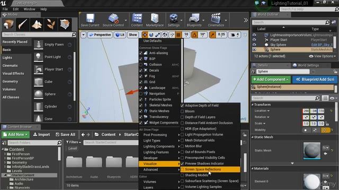
Task: Collapse the Static Mesh section
Action: (253, 137)
